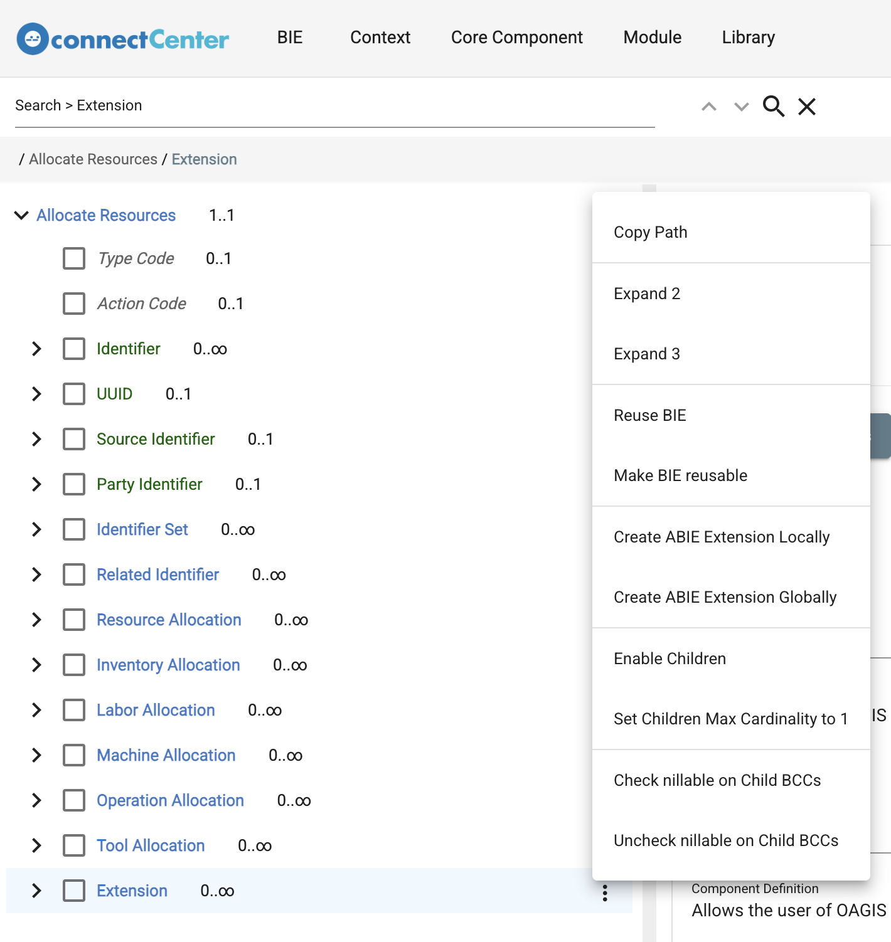Click Make BIE reusable option
The image size is (891, 942).
tap(680, 475)
